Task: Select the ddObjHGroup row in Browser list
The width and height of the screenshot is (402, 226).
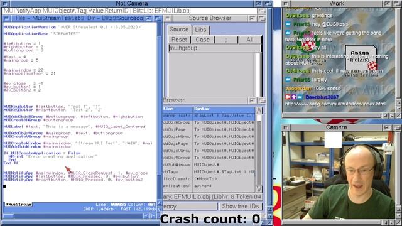Action: [x=209, y=122]
